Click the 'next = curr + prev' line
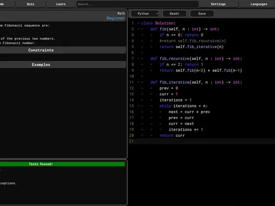The height and width of the screenshot is (206, 275). [189, 112]
